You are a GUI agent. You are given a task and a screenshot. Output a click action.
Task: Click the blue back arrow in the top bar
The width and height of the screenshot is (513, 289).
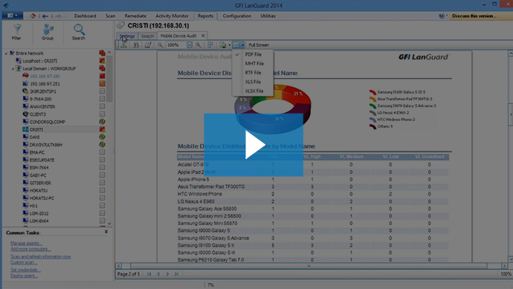click(45, 16)
